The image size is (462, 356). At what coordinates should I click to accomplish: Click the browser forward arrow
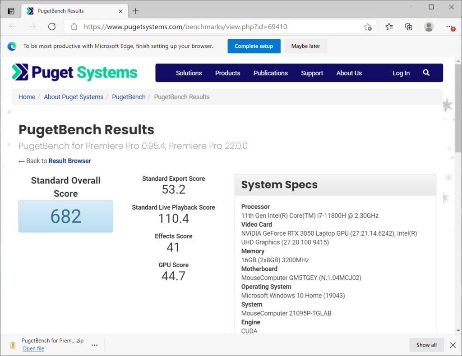pos(32,27)
